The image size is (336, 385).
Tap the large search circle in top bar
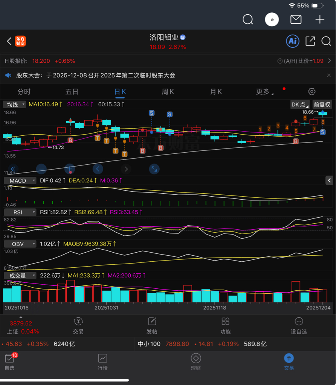[248, 20]
